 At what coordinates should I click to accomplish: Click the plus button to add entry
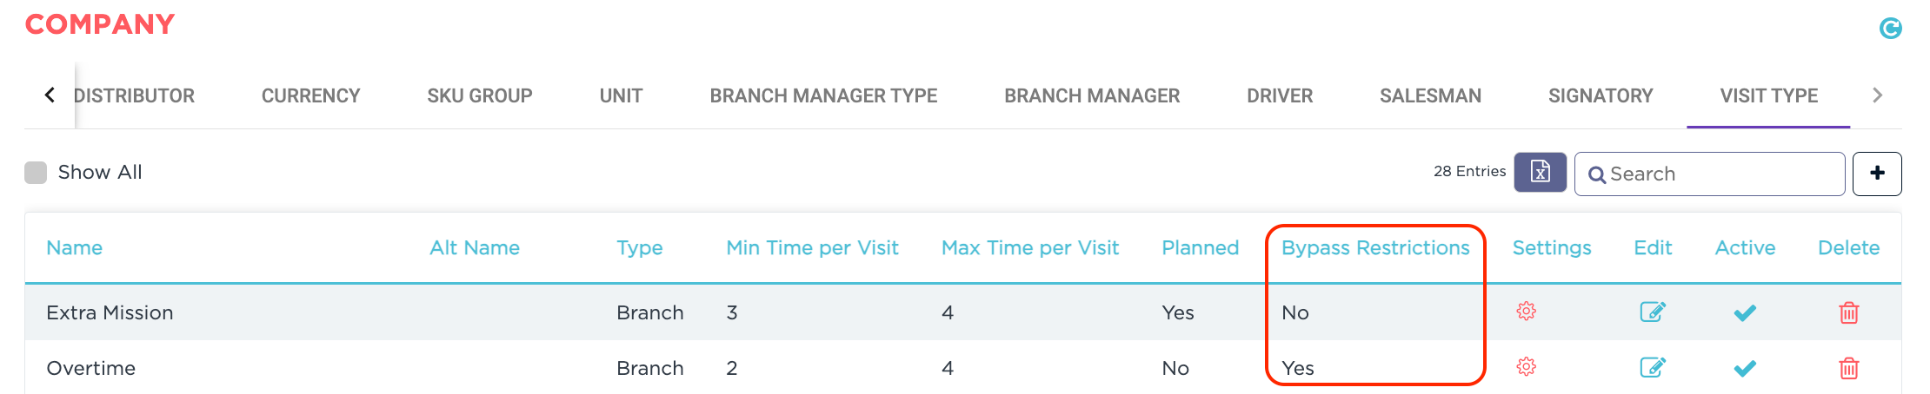(x=1877, y=174)
